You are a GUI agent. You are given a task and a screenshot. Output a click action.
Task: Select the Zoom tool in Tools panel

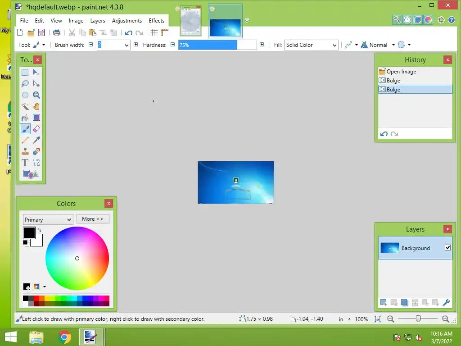pos(36,95)
